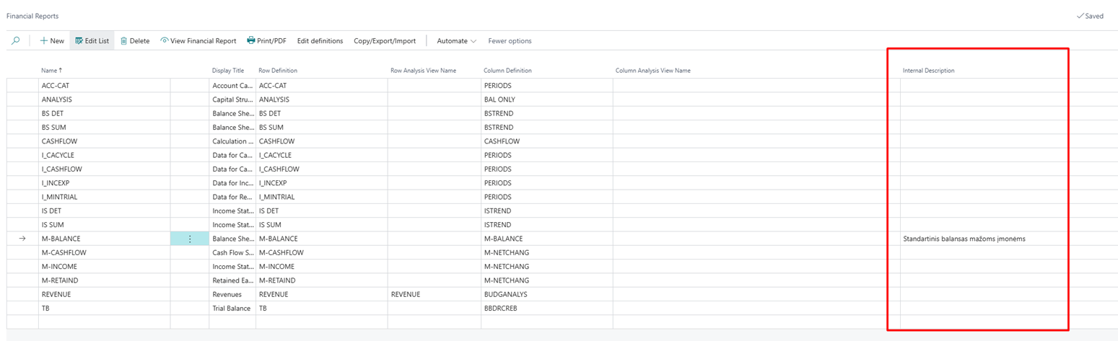Viewport: 1118px width, 341px height.
Task: Sort by the Name column header
Action: coord(52,71)
